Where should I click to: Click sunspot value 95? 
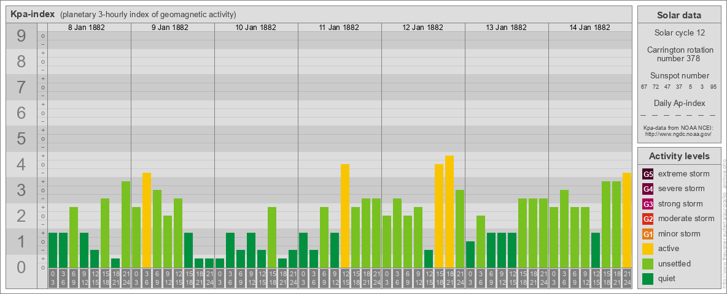[x=713, y=87]
